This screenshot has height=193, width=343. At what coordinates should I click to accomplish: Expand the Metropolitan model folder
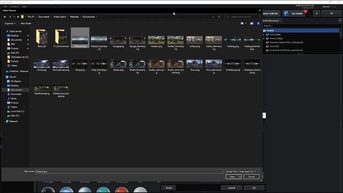264,34
